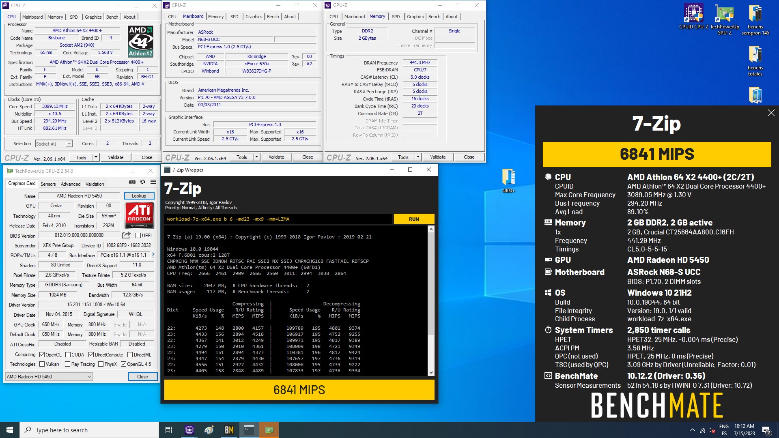Open the TechPowerUp GPU-Z desktop shortcut
The height and width of the screenshot is (438, 779).
[x=724, y=20]
